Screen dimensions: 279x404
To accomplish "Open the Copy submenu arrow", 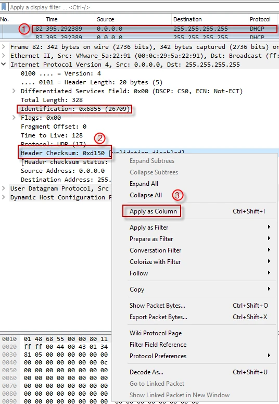I will click(269, 289).
